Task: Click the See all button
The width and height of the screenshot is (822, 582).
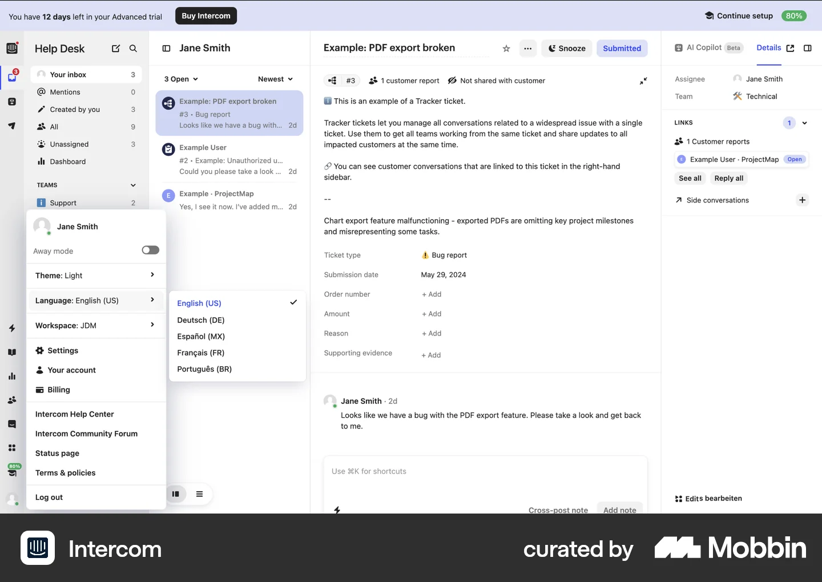Action: coord(690,178)
